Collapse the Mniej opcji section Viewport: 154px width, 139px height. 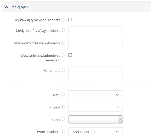click(20, 7)
